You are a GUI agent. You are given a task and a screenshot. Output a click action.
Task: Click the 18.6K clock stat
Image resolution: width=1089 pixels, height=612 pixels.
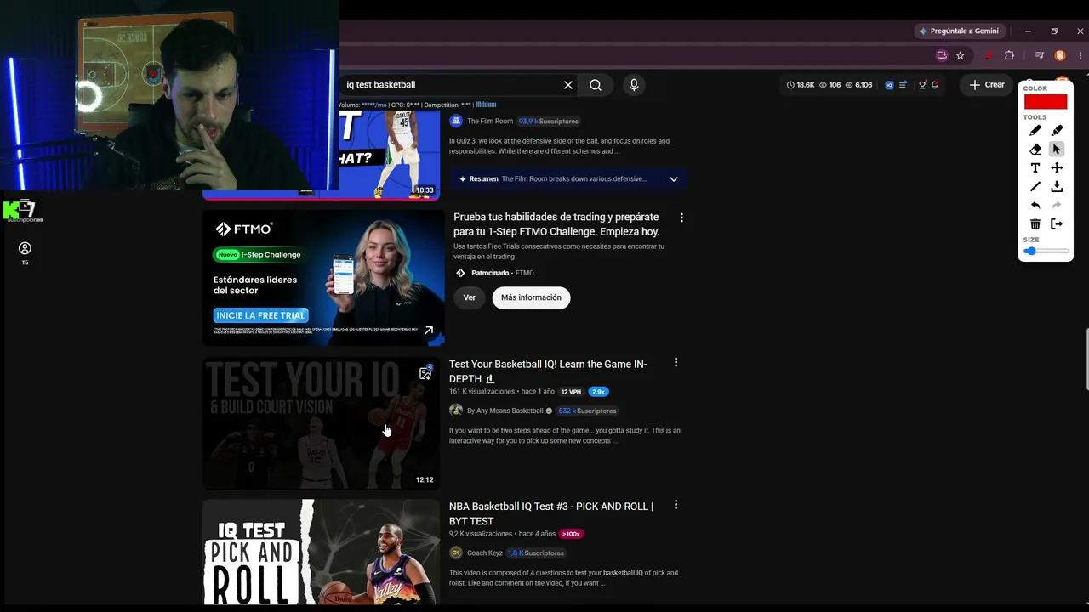(801, 85)
